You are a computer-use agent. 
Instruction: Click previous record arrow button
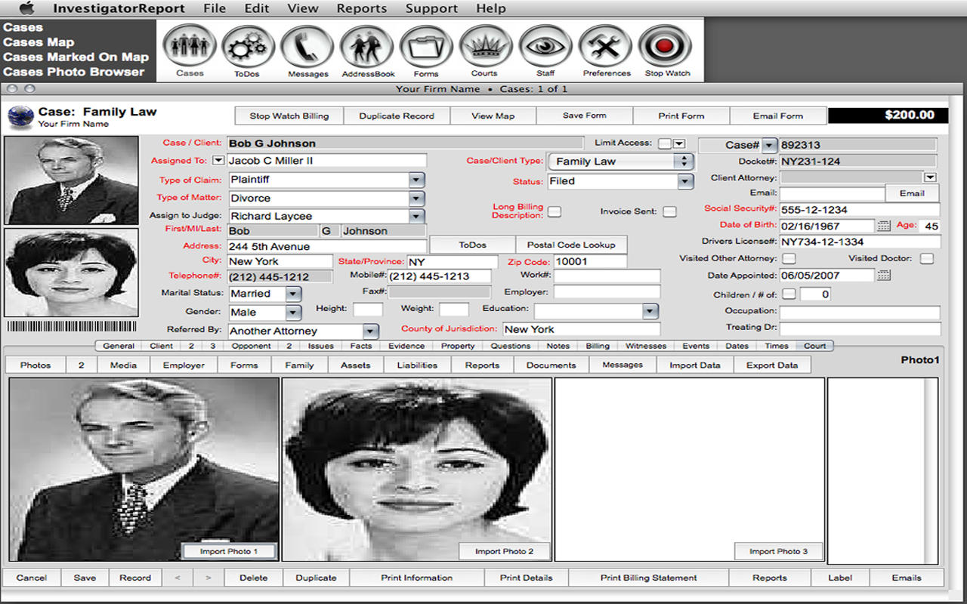pyautogui.click(x=178, y=578)
